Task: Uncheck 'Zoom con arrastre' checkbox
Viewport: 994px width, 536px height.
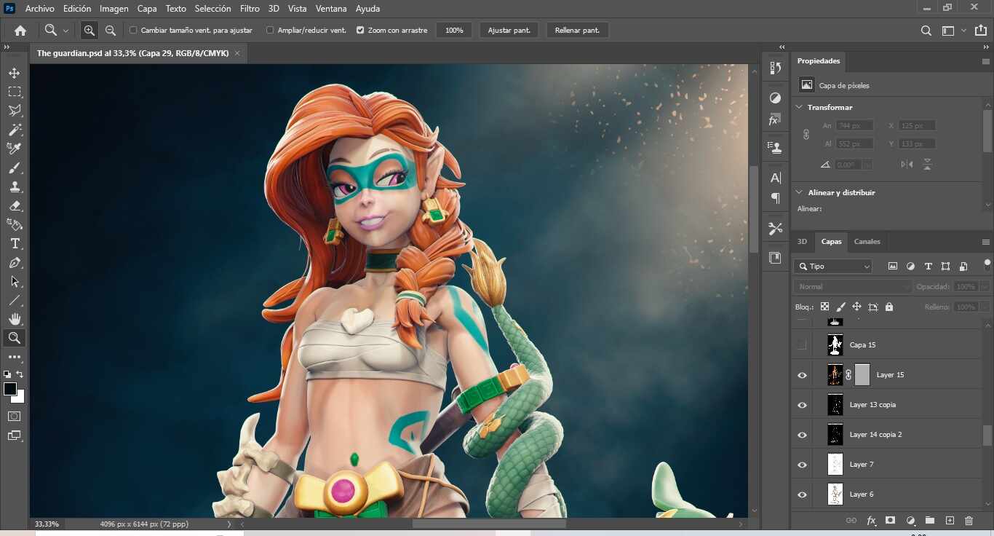Action: [x=360, y=31]
